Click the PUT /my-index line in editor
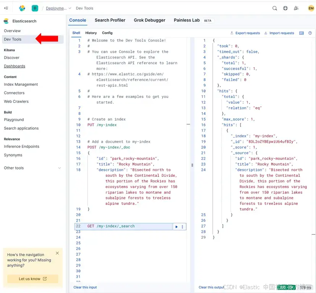The height and width of the screenshot is (293, 316). pos(102,125)
